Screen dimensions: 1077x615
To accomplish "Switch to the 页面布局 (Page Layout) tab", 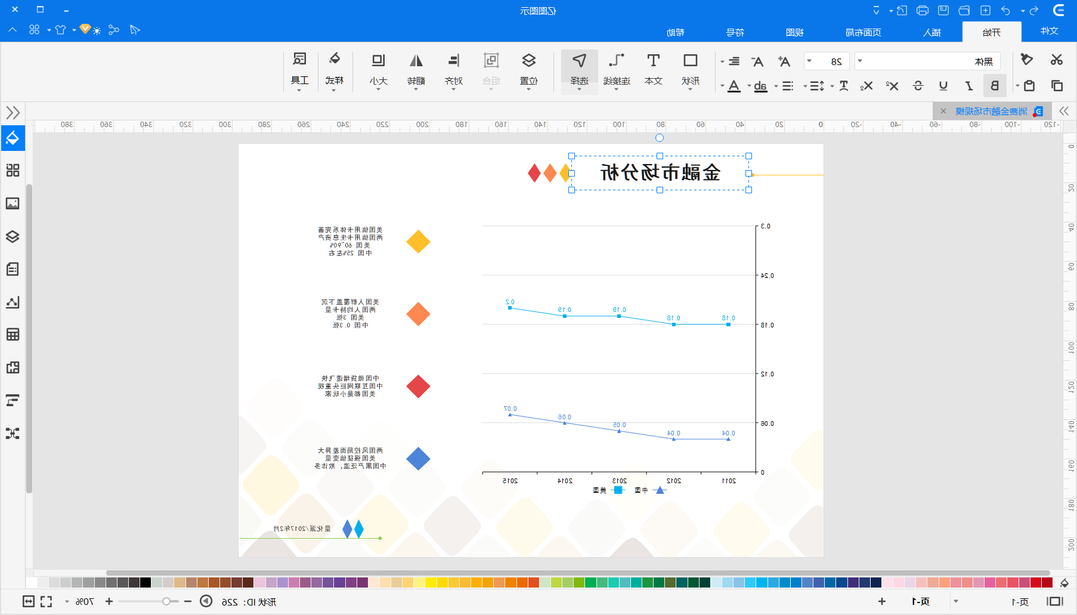I will coord(864,32).
